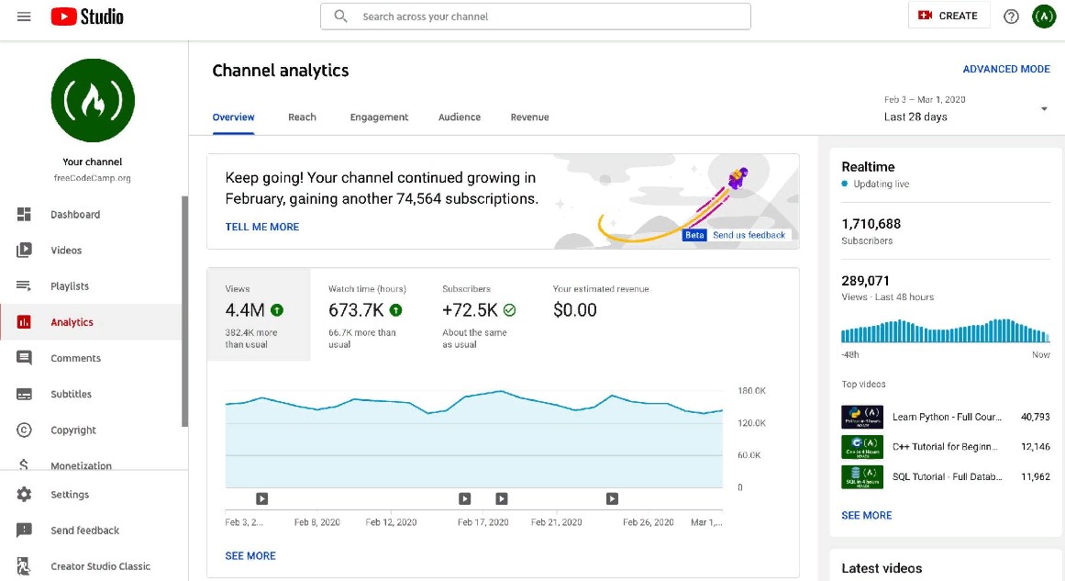Click the Feb 17 video marker on chart
Image resolution: width=1065 pixels, height=581 pixels.
click(x=465, y=498)
